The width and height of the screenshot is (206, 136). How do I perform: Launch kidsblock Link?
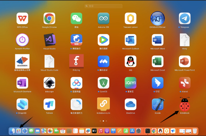pos(103,104)
